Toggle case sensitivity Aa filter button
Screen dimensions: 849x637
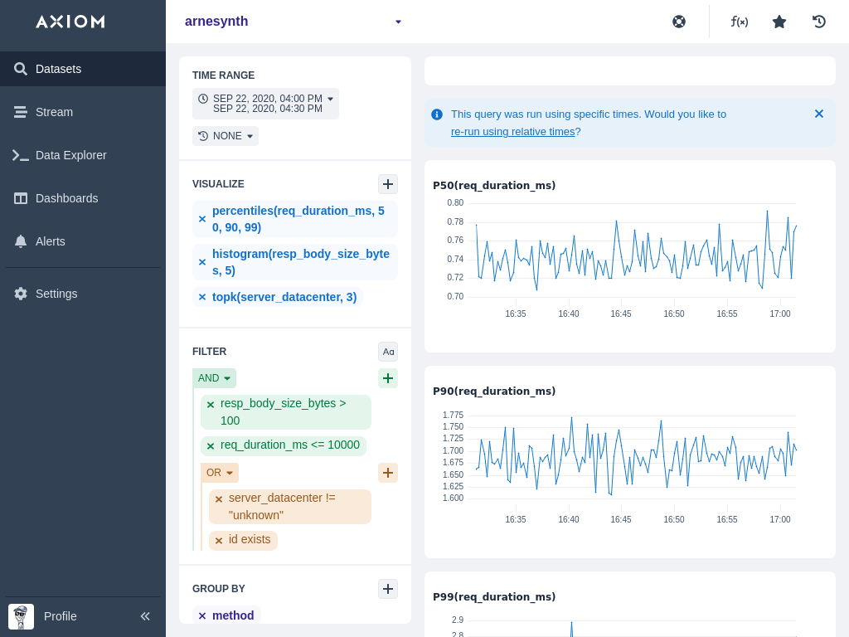pyautogui.click(x=388, y=352)
